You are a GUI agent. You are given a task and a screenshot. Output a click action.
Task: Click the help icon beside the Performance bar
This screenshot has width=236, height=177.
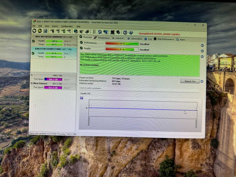202,45
